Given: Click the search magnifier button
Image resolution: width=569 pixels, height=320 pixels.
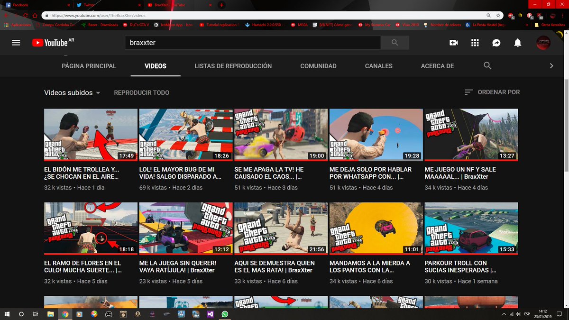Looking at the screenshot, I should (x=395, y=43).
